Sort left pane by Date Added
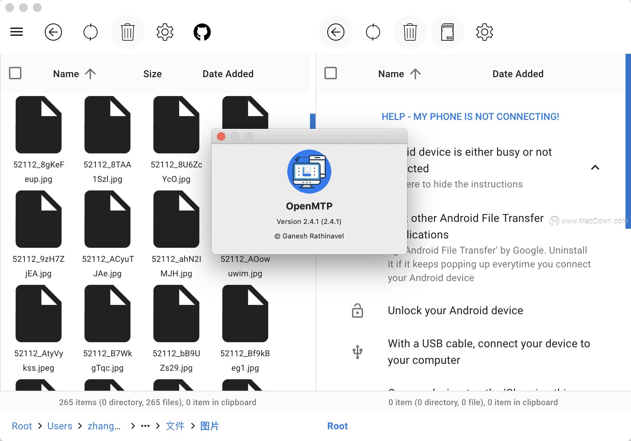This screenshot has width=631, height=441. point(228,74)
